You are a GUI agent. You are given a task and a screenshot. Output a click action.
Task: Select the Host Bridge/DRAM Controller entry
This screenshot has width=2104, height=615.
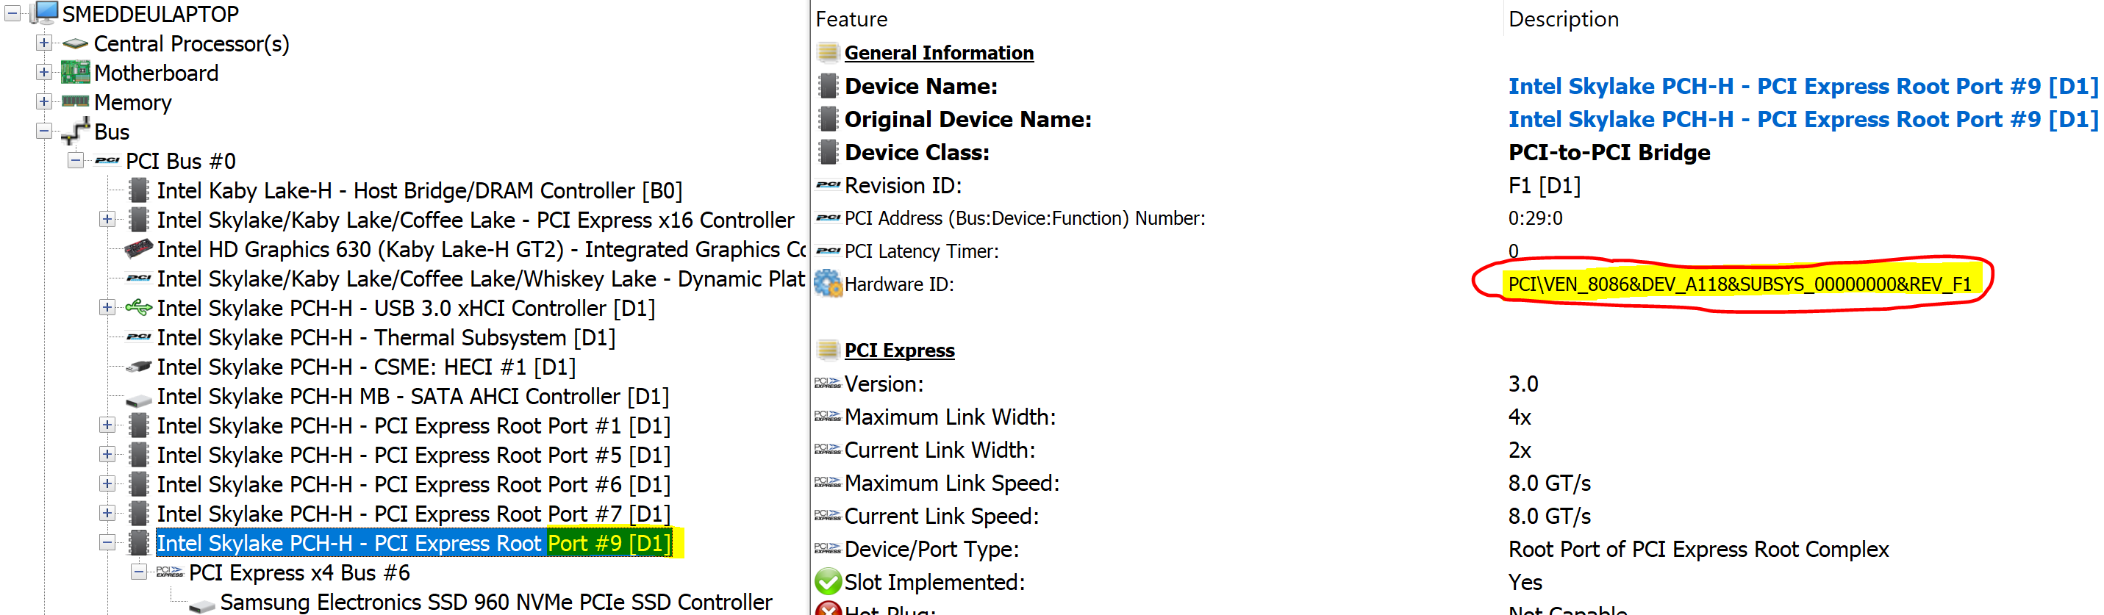[x=419, y=190]
